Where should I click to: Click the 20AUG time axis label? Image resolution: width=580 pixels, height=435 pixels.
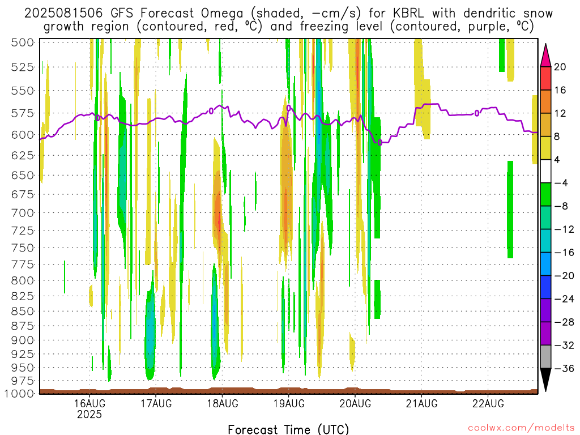coord(355,403)
